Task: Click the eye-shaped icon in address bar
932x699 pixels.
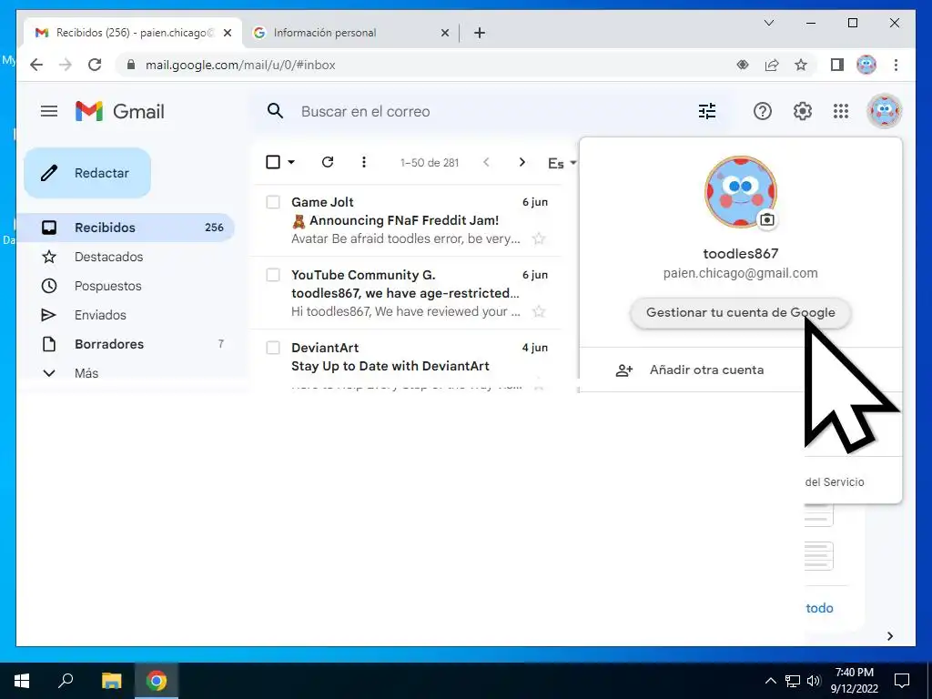Action: tap(743, 65)
